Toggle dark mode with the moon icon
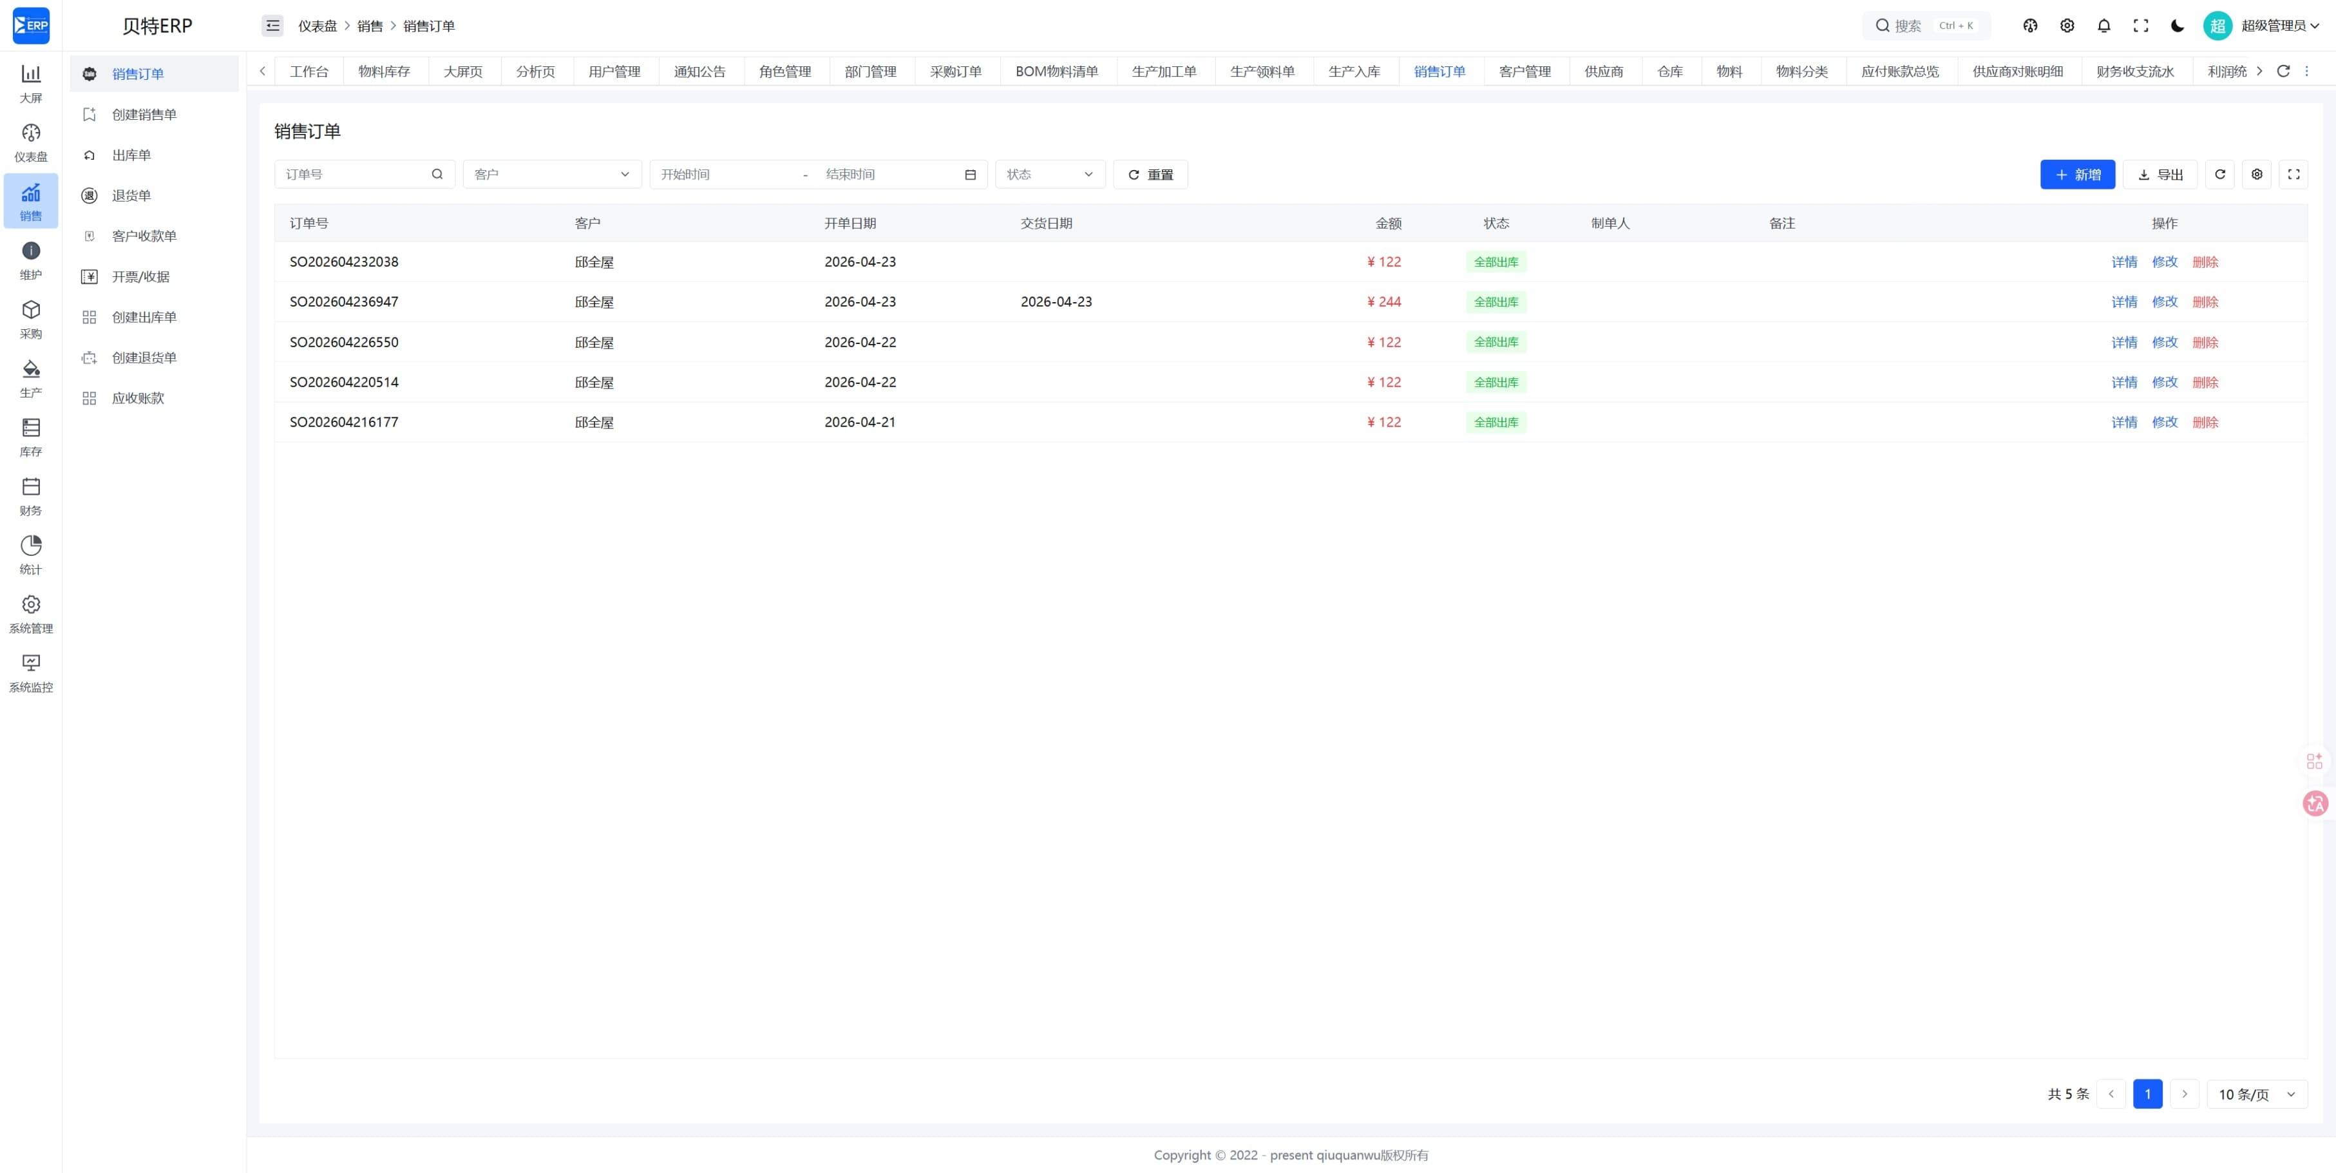The height and width of the screenshot is (1173, 2336). click(x=2178, y=25)
